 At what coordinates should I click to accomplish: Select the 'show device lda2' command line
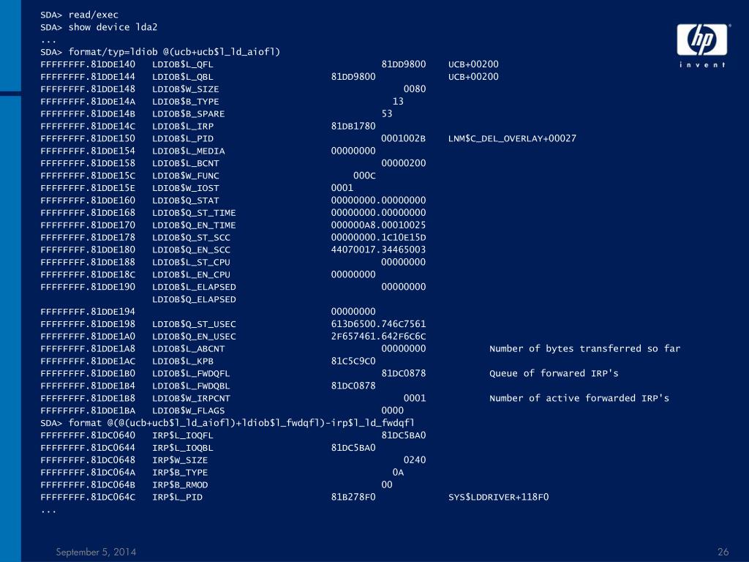(x=99, y=27)
